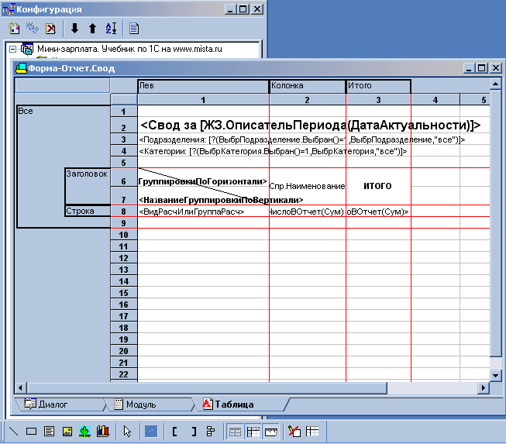Screen dimensions: 506x444
Task: Click the named sections tree icon
Action: [x=211, y=431]
